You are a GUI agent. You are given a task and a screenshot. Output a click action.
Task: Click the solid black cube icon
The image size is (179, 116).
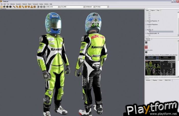pos(10,7)
